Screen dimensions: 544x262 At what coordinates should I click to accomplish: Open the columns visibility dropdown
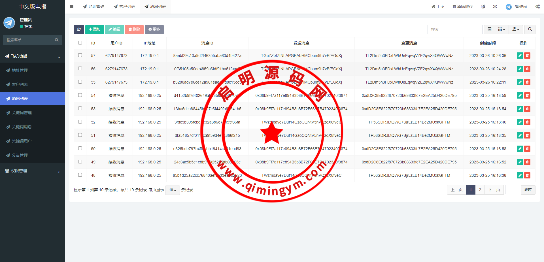pos(501,29)
